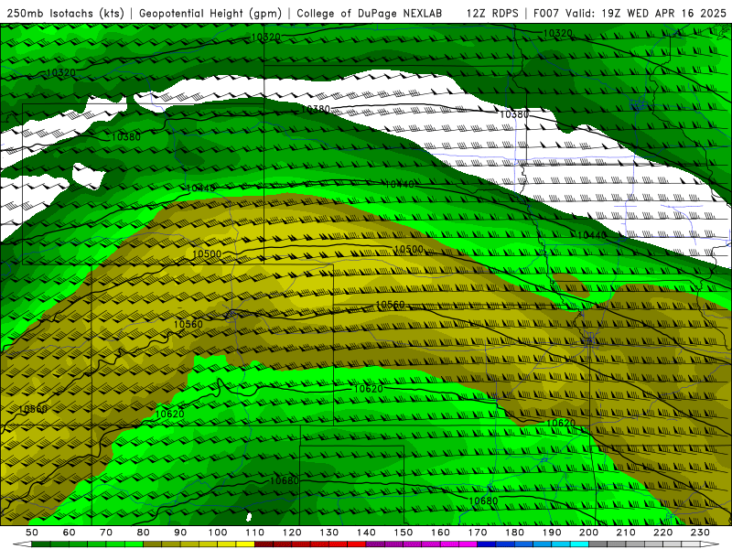The width and height of the screenshot is (732, 549).
Task: Click the 90 value on the color scale
Action: coord(180,533)
